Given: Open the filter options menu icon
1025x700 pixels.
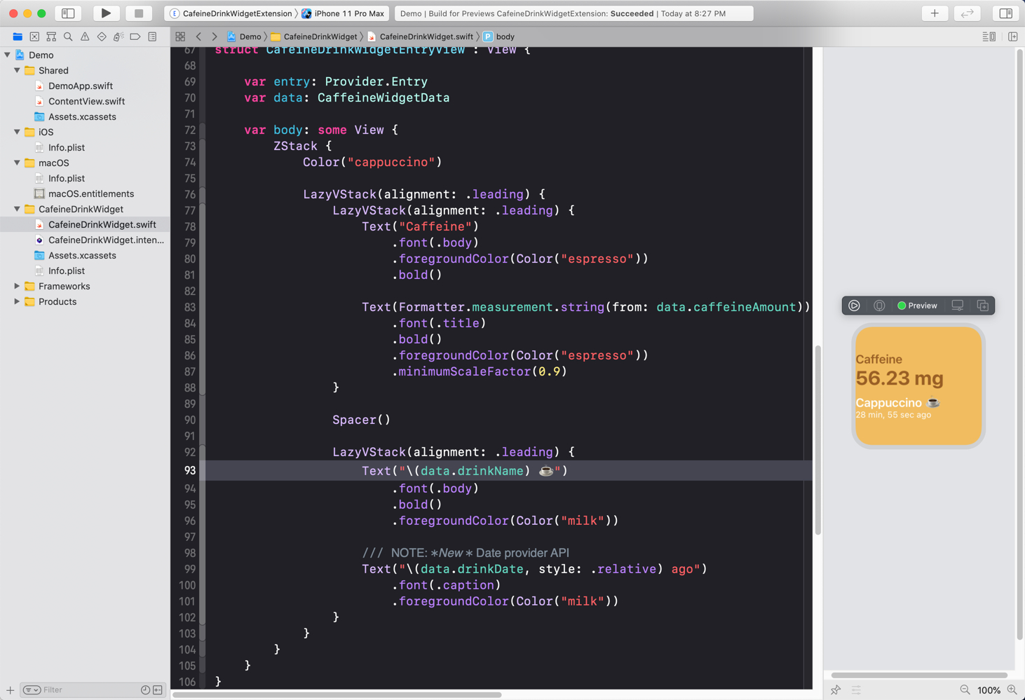Looking at the screenshot, I should click(32, 690).
